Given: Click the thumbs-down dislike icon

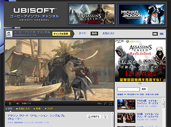Looking at the screenshot, I should coord(105,116).
